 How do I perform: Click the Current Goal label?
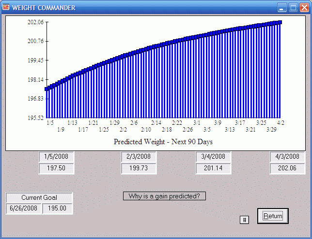39,197
